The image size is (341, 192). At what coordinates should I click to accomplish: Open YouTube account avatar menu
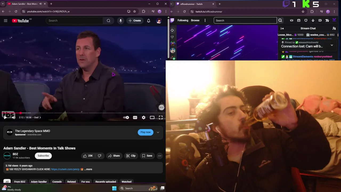click(x=159, y=21)
